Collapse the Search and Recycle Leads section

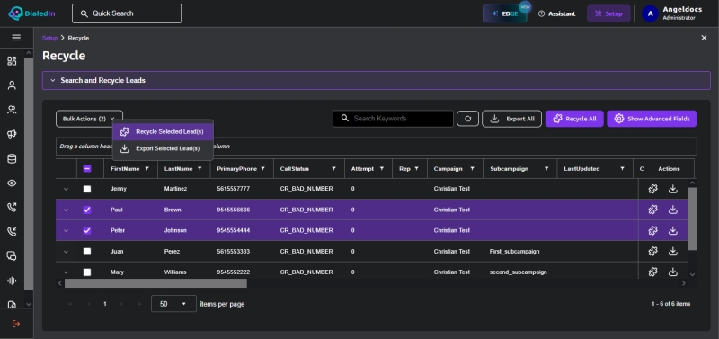tap(376, 80)
